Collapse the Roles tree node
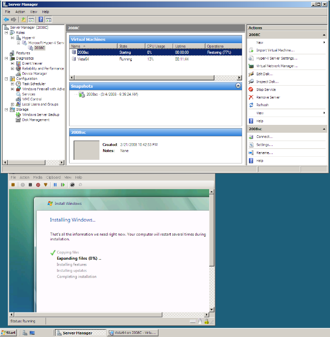 [6, 33]
